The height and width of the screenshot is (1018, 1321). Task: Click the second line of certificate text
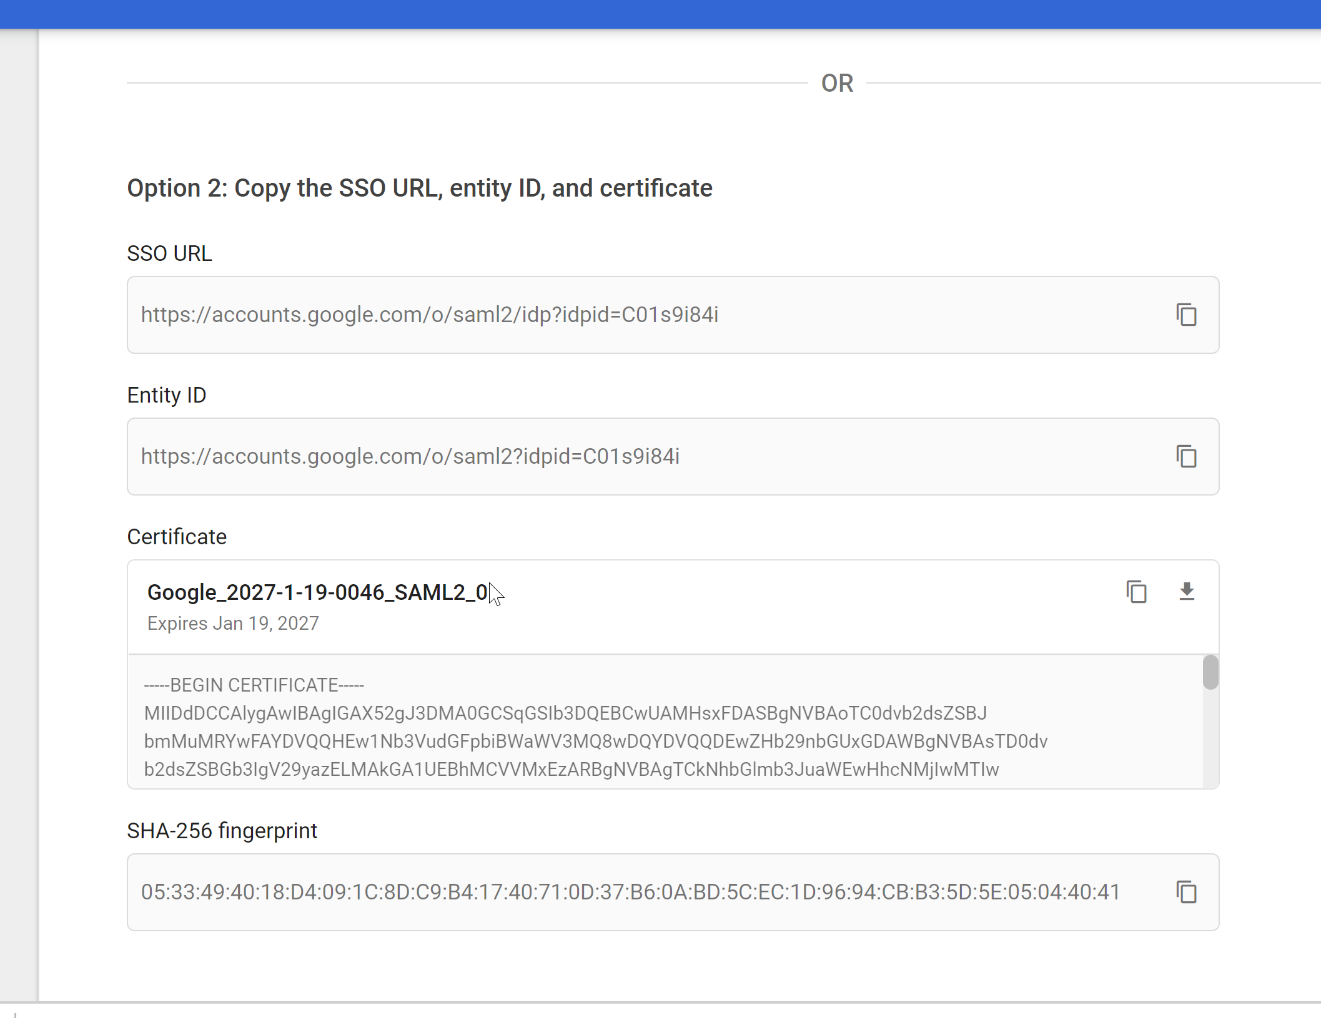tap(565, 713)
